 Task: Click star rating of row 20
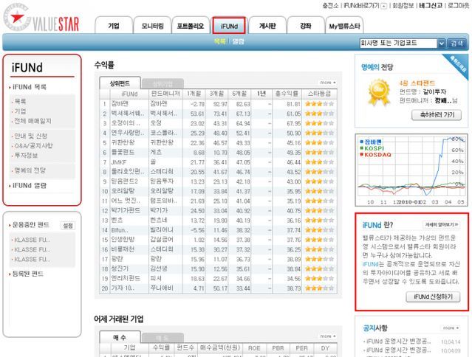[x=319, y=288]
